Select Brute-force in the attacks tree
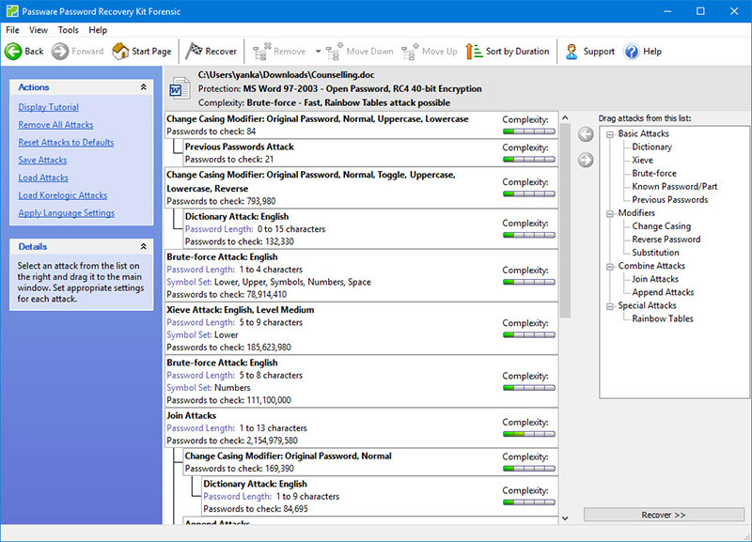 pyautogui.click(x=654, y=174)
